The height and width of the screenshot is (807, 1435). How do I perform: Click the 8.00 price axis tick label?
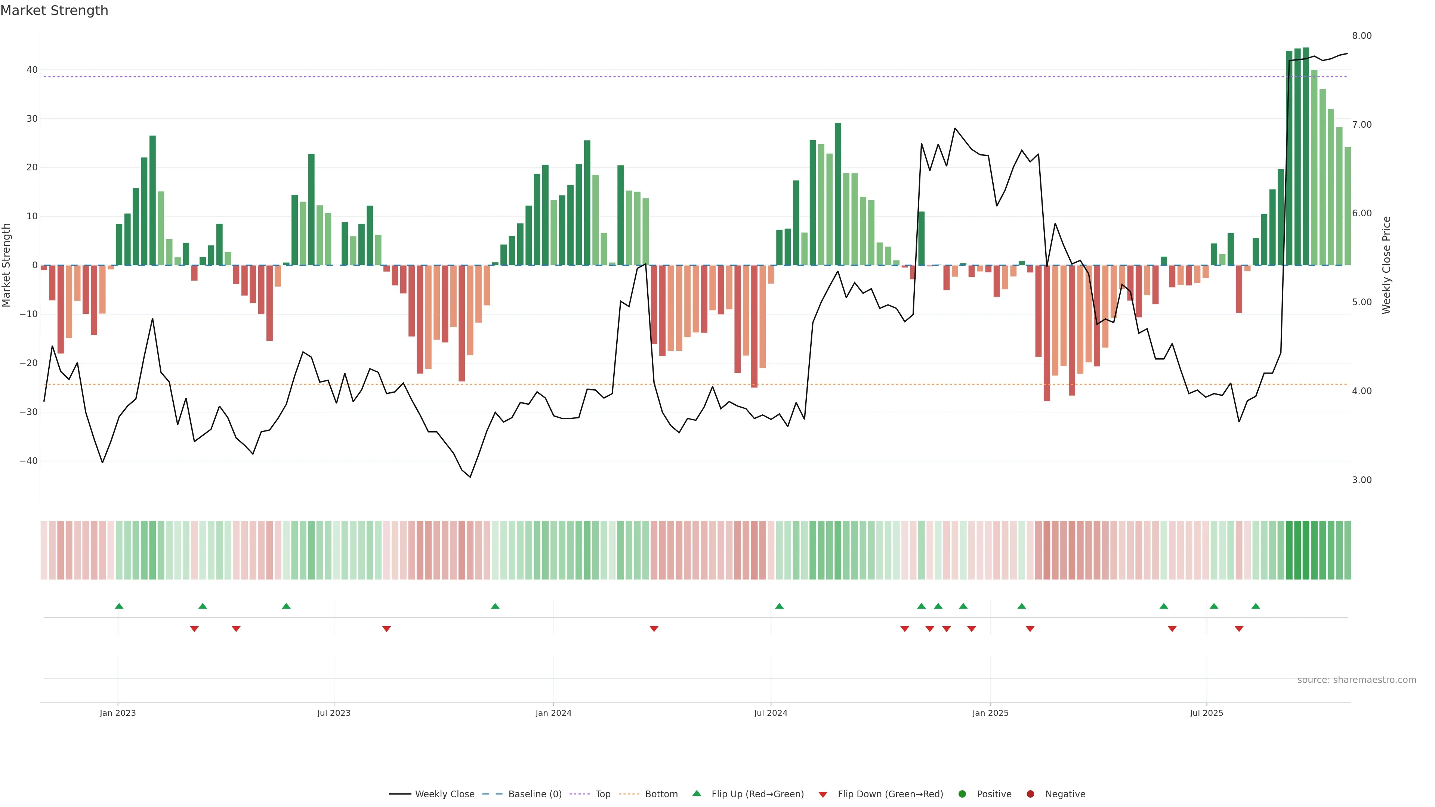[1361, 35]
